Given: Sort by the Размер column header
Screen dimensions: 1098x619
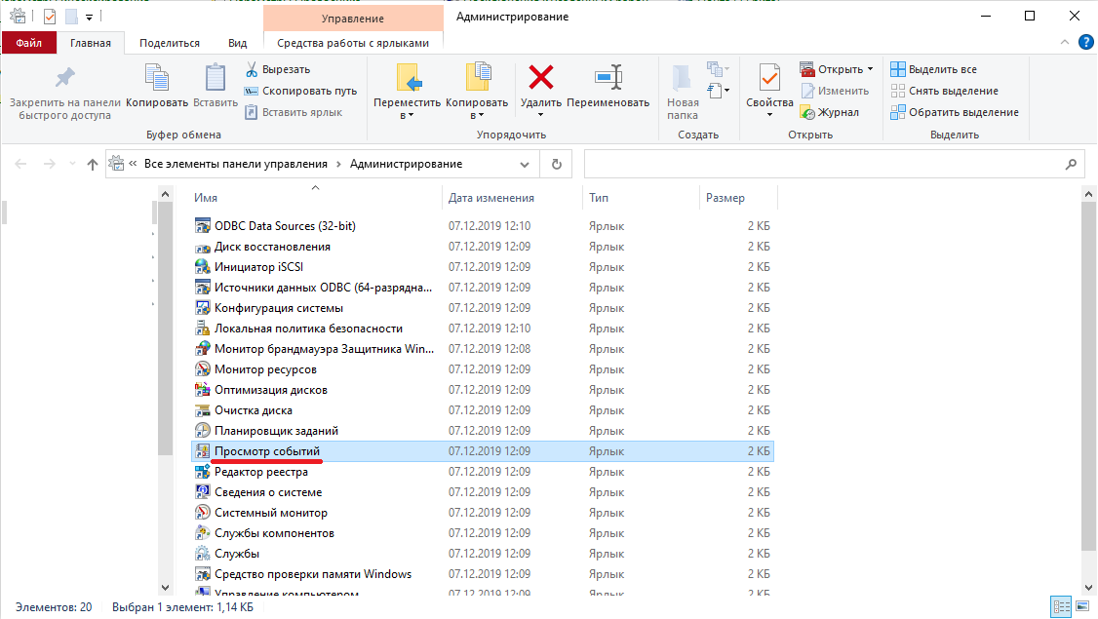Looking at the screenshot, I should 738,198.
